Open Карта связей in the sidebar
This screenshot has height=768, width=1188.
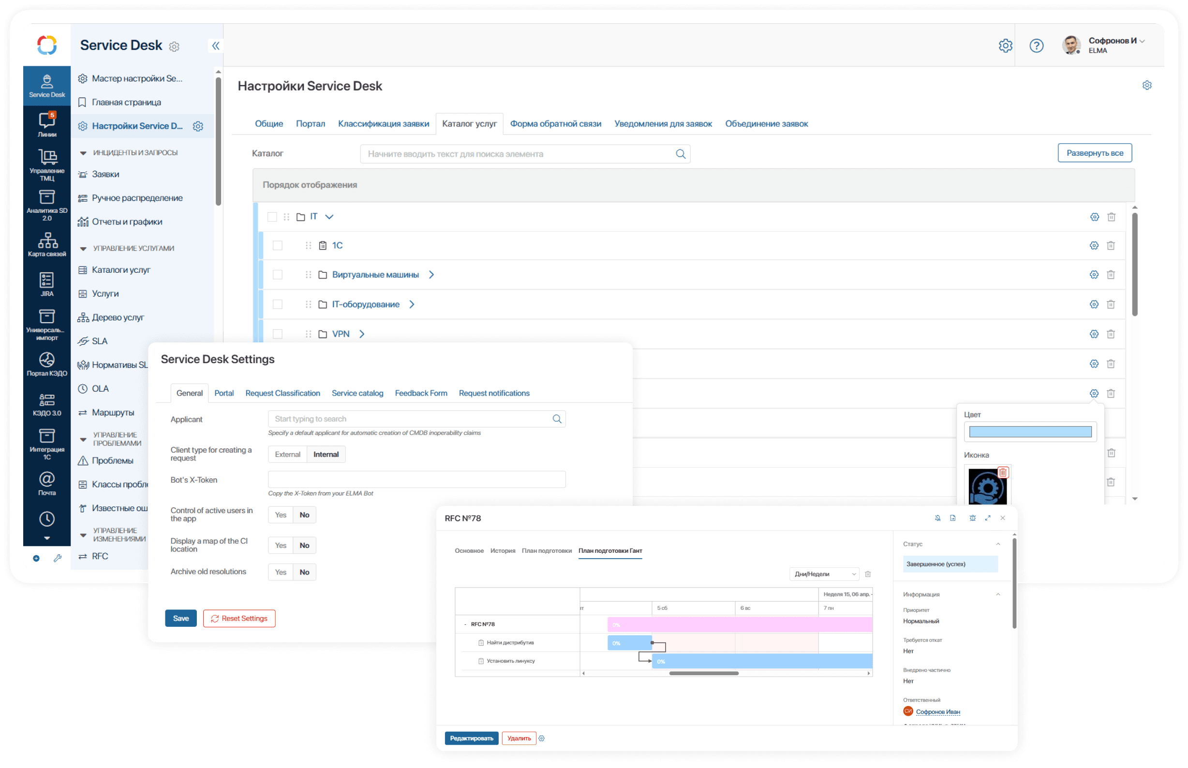point(47,244)
